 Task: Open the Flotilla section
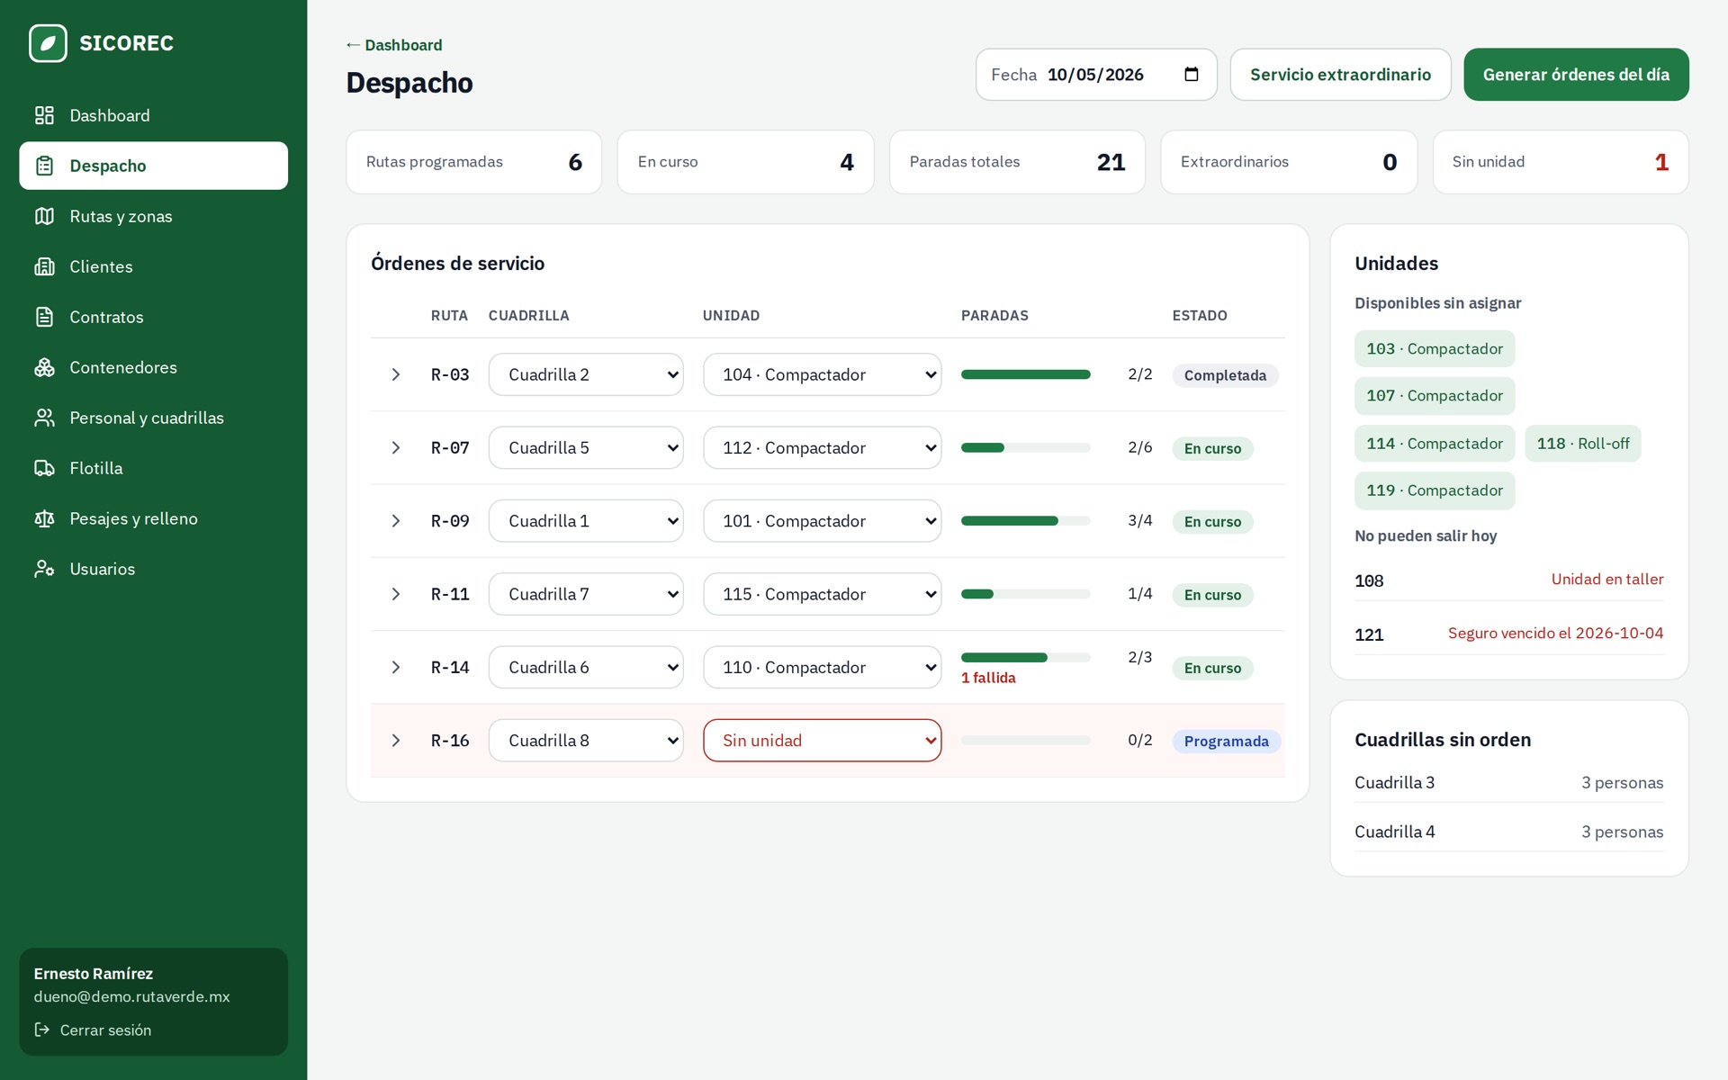click(x=153, y=468)
